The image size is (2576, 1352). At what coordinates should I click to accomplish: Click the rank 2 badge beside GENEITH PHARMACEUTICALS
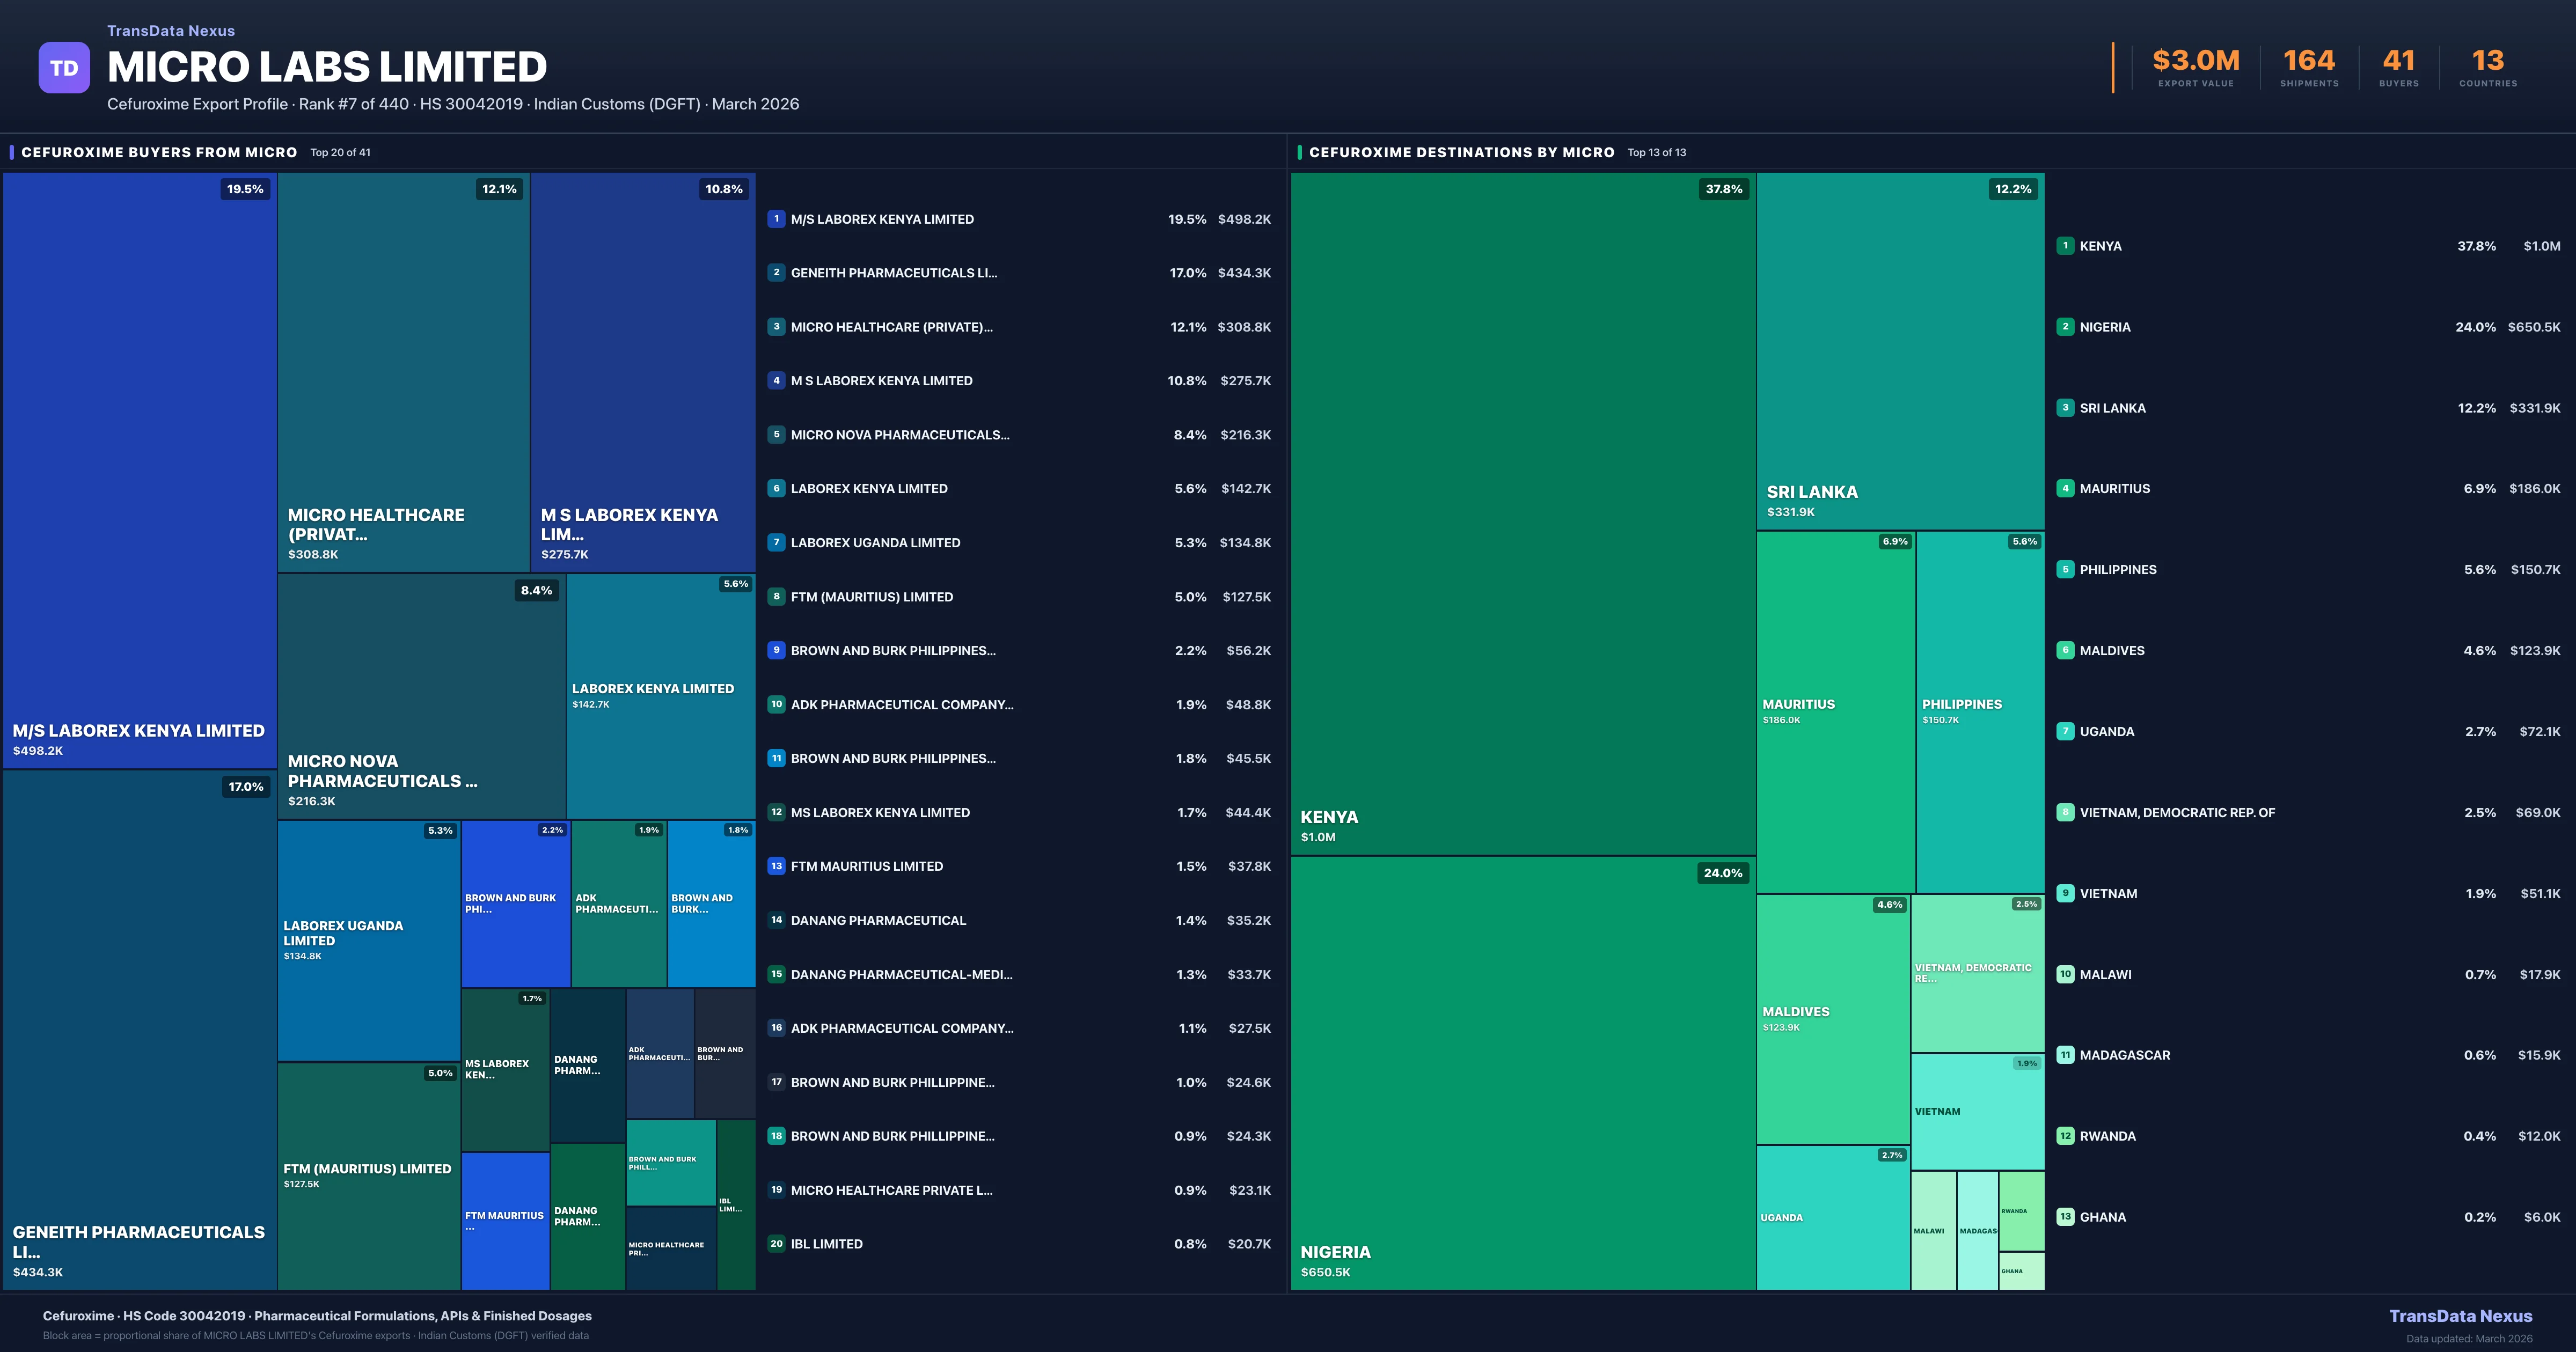[x=776, y=272]
